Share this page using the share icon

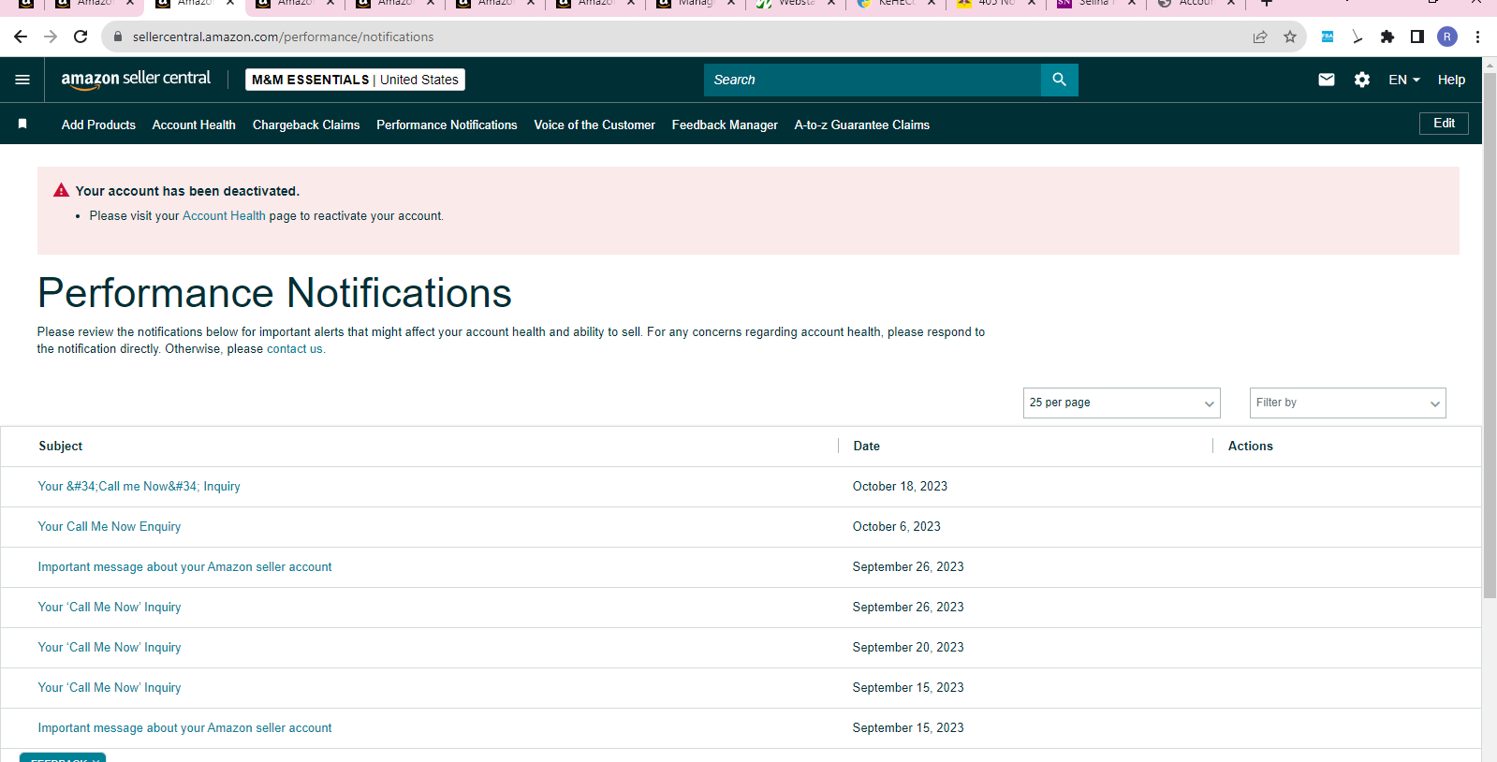coord(1260,37)
